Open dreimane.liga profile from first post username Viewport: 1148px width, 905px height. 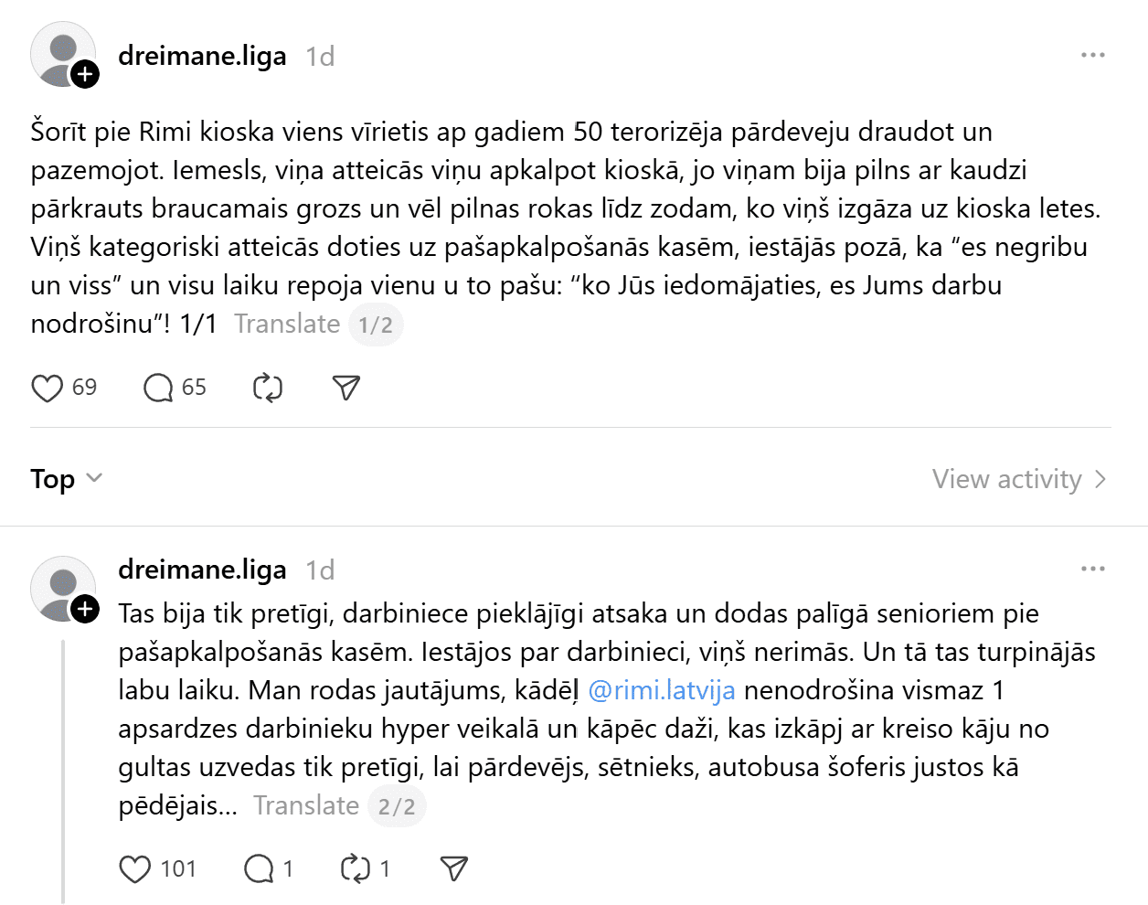tap(202, 57)
